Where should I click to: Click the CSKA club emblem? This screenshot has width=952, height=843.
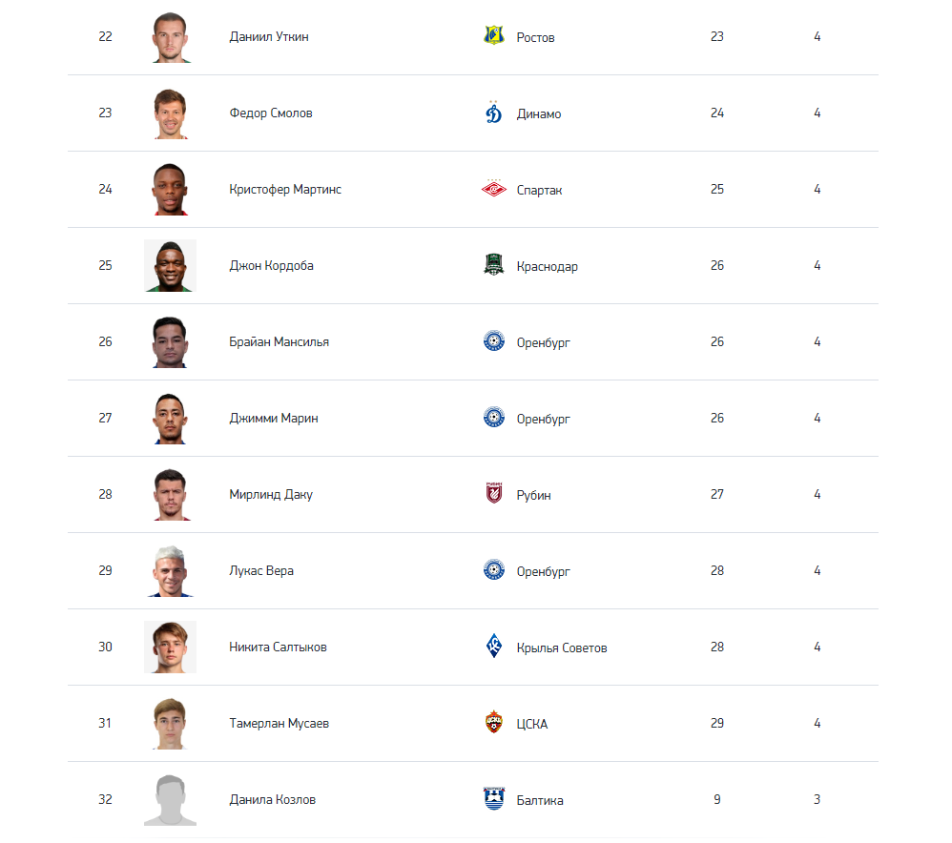tap(493, 722)
